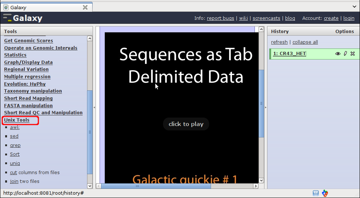Click the mail icon in status bar
The width and height of the screenshot is (360, 198).
(316, 193)
